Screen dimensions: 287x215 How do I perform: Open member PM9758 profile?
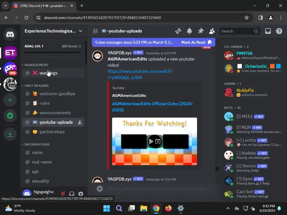tap(253, 55)
